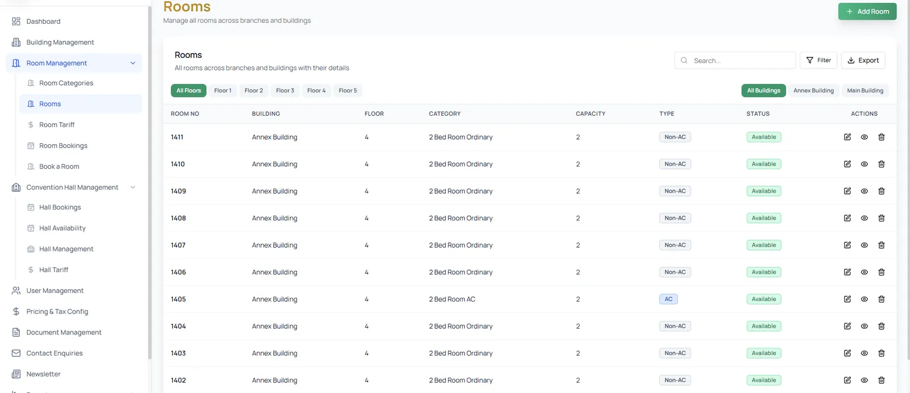View room 1404 via eye icon
Image resolution: width=910 pixels, height=393 pixels.
tap(864, 326)
